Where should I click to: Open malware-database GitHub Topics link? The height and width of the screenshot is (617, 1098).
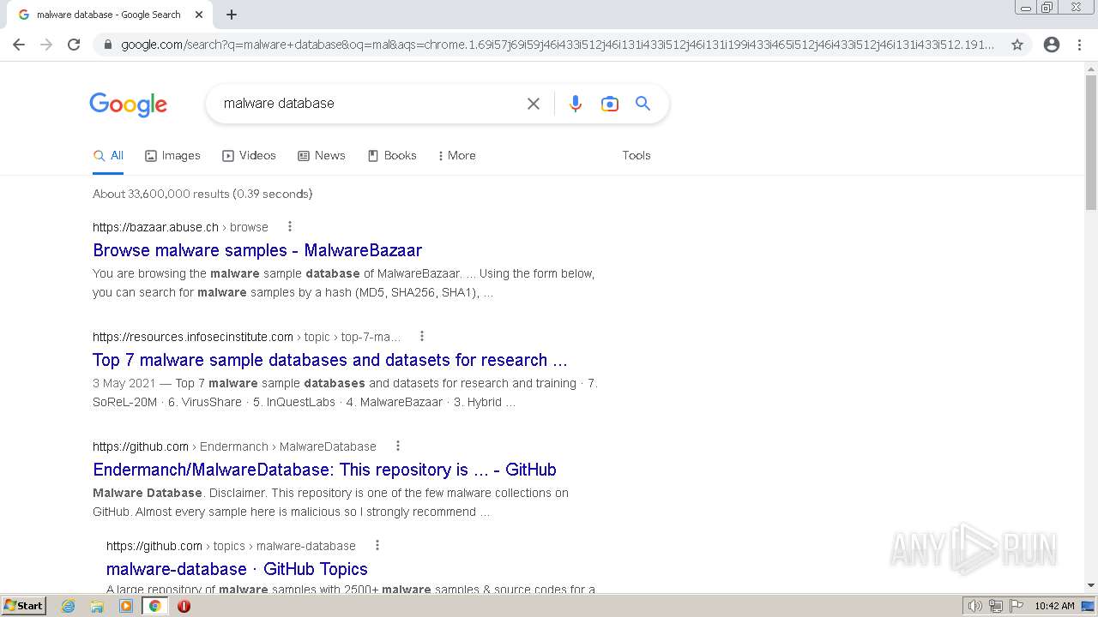(x=237, y=569)
